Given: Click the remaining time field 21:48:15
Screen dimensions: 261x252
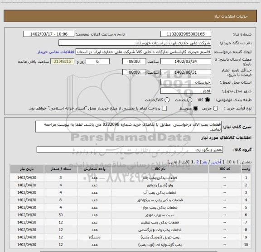Looking at the screenshot, I should 63,62.
